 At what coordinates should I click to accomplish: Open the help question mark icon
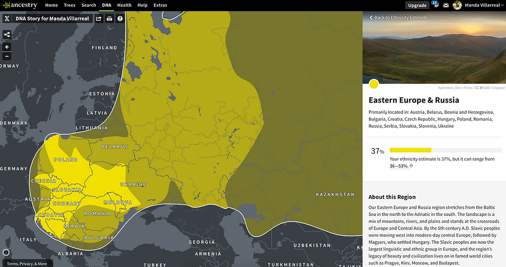click(120, 19)
